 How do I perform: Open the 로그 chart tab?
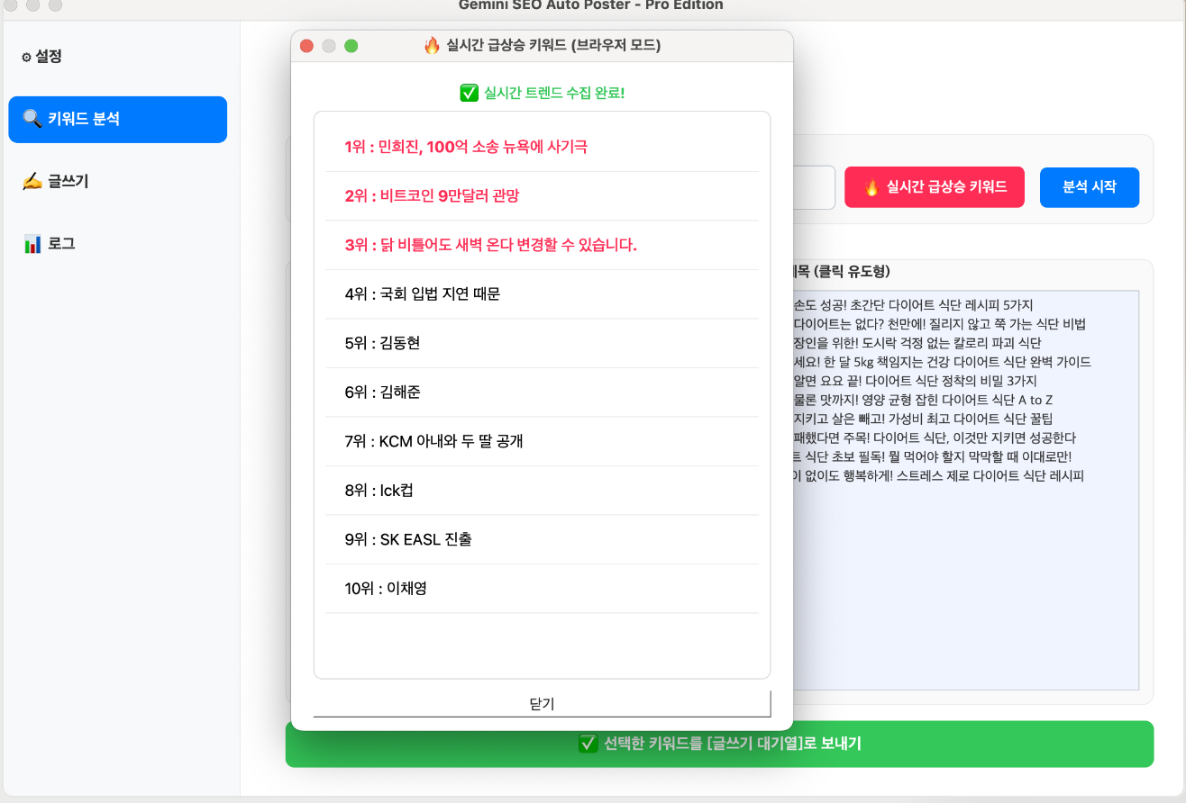tap(50, 243)
